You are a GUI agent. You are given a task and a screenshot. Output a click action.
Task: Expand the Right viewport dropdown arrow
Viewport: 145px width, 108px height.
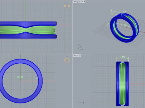pos(80,55)
